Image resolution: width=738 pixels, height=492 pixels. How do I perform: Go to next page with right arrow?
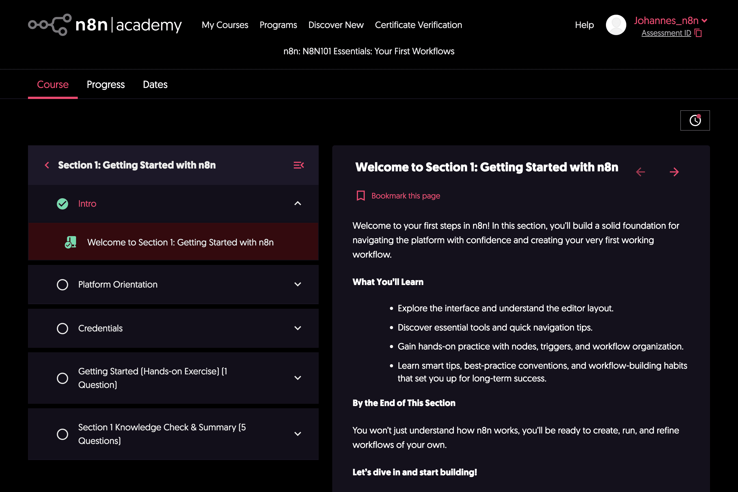point(674,172)
